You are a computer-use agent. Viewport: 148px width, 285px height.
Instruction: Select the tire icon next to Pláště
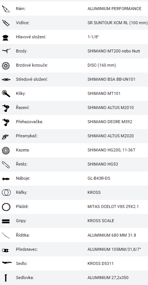[6, 207]
